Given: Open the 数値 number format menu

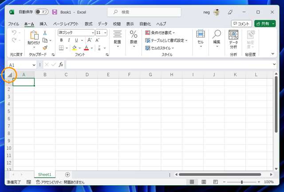Looking at the screenshot, I should (134, 39).
